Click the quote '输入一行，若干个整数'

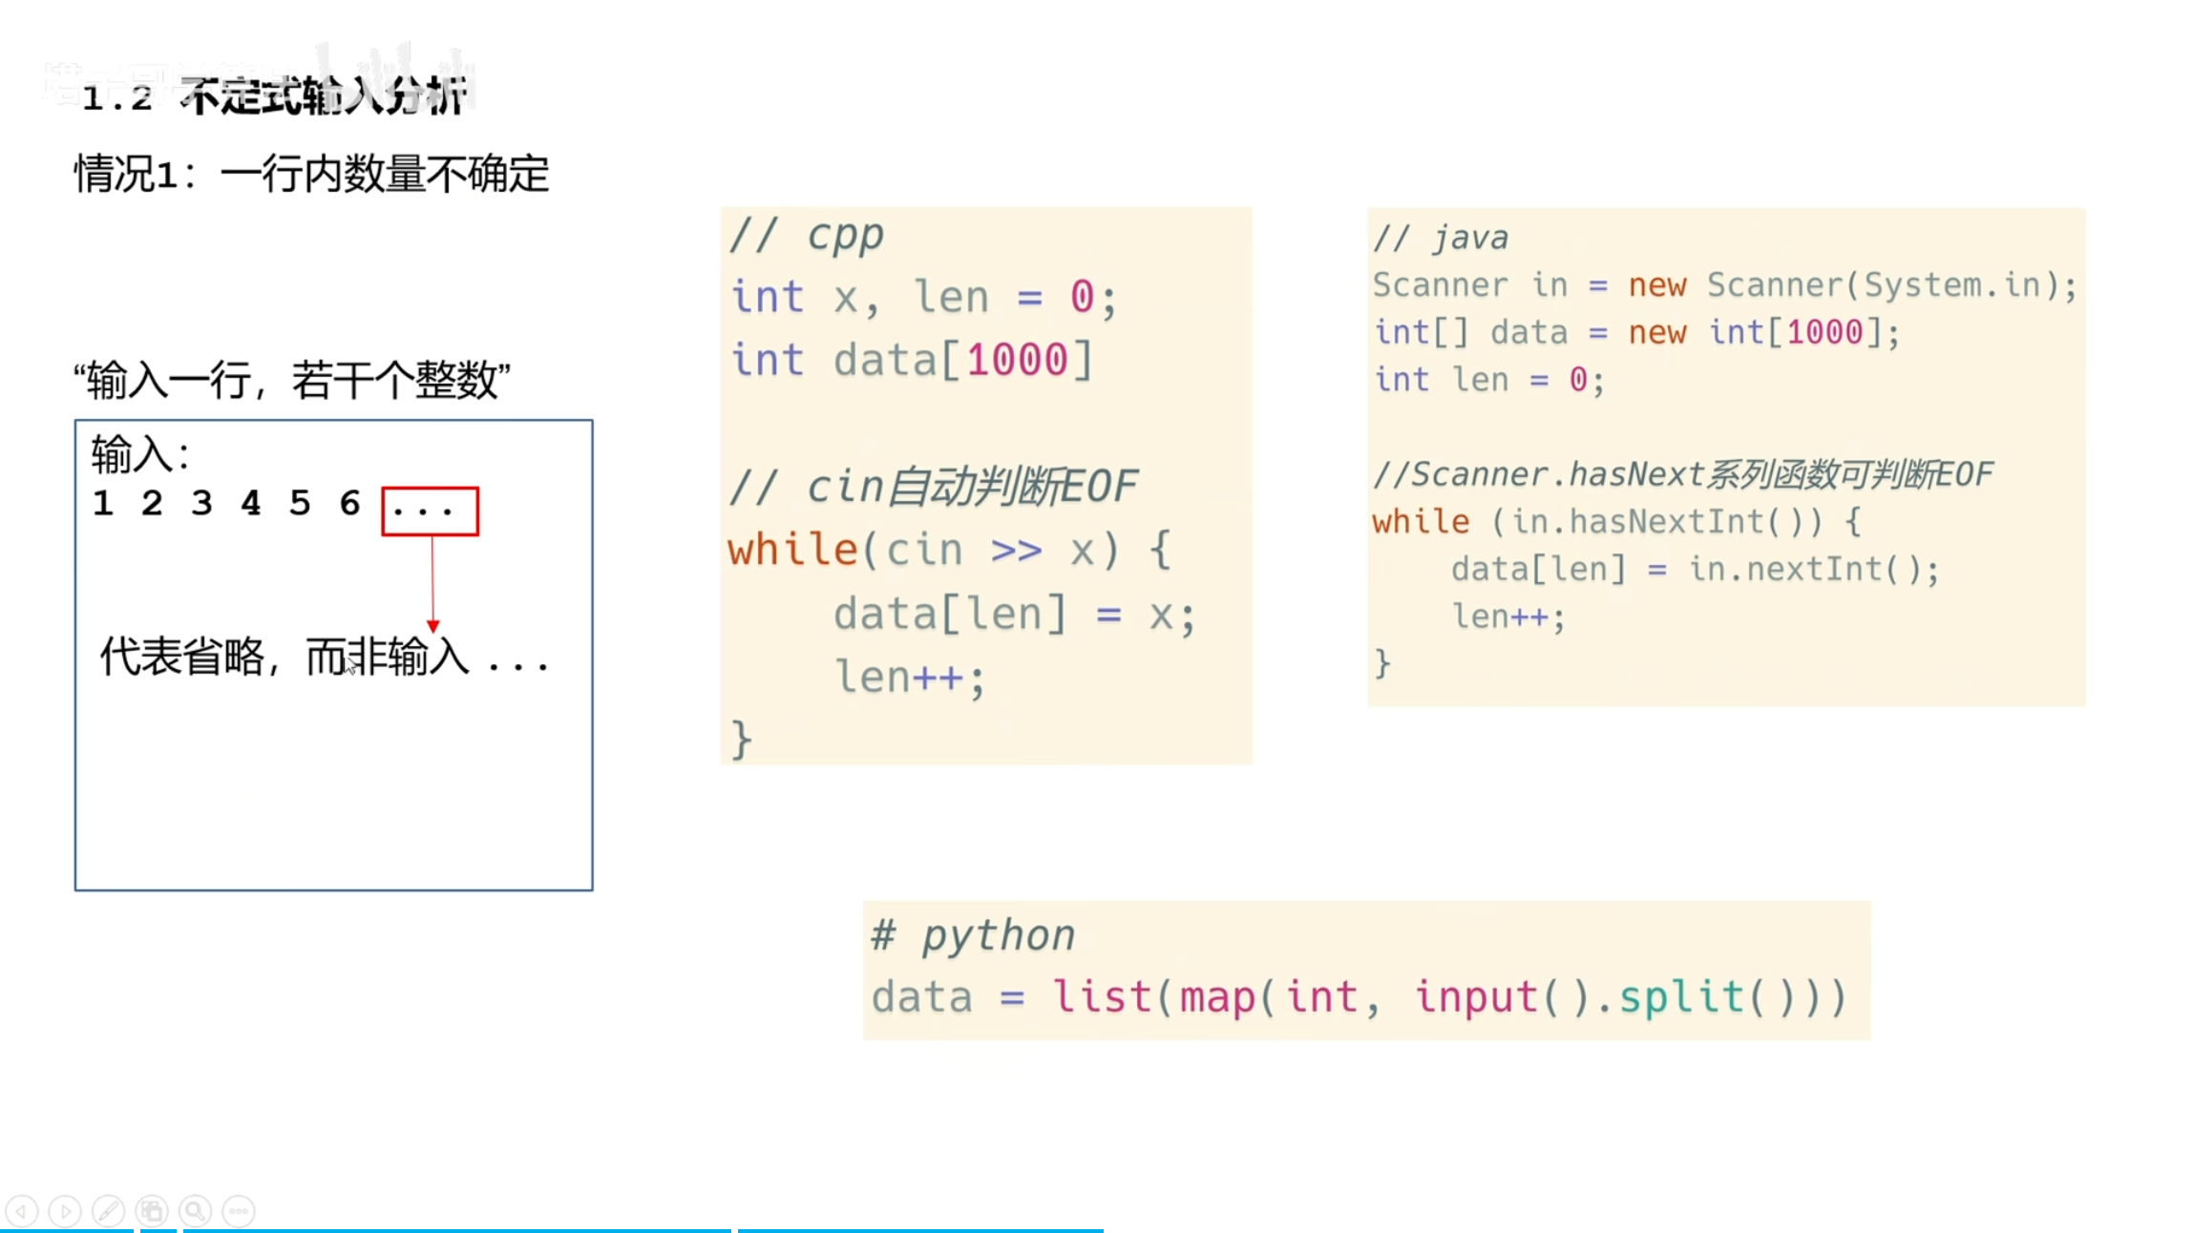(x=292, y=380)
